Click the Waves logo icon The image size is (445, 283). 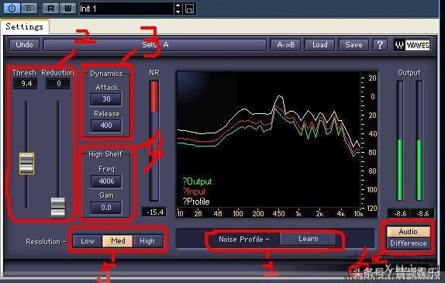tap(412, 45)
